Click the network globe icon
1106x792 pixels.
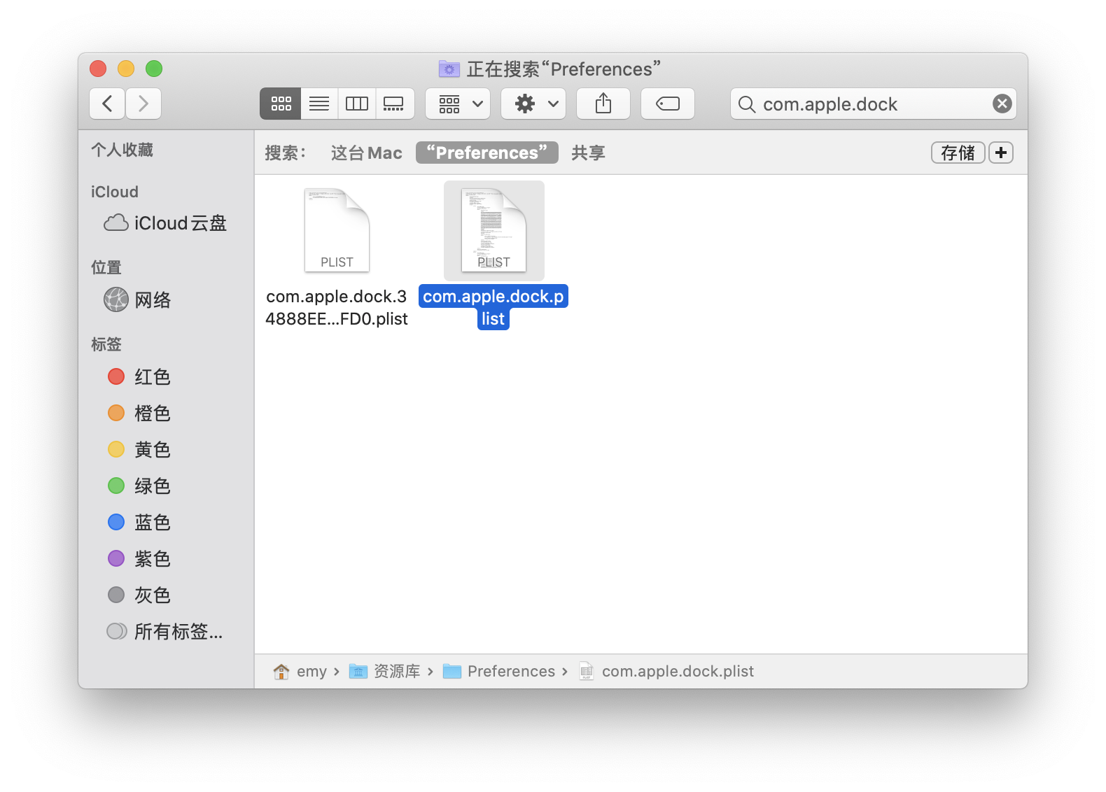[116, 299]
